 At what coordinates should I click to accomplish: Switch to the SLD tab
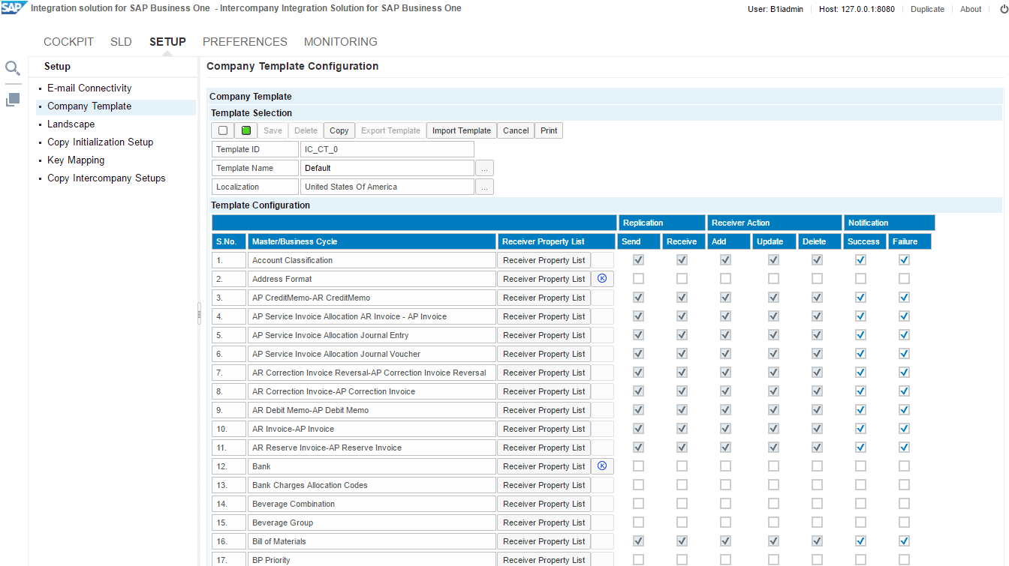coord(121,42)
